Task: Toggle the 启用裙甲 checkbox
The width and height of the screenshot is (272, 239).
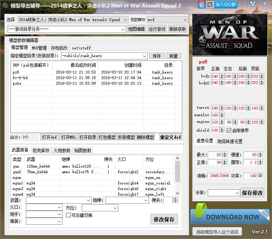Action: coord(229,130)
